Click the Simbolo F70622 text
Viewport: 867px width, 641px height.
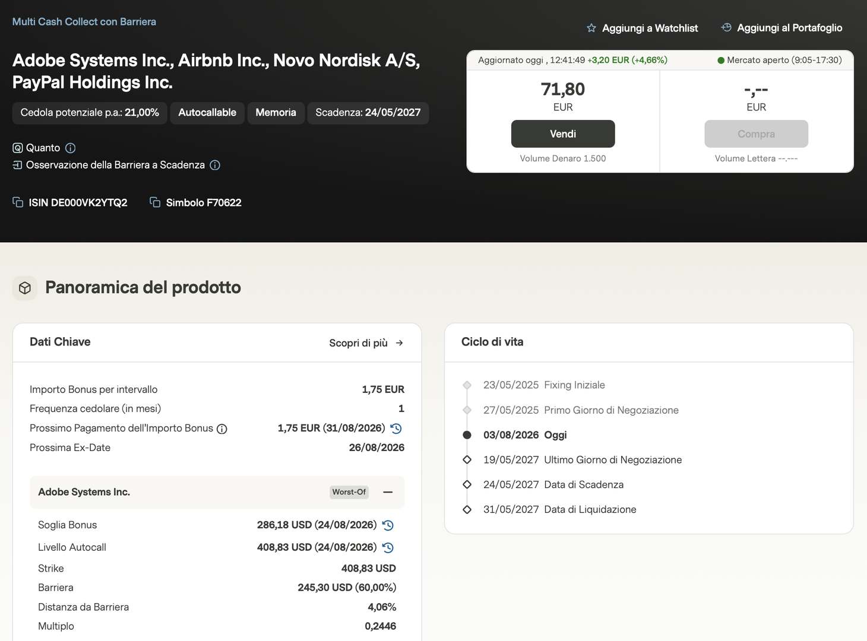click(204, 203)
